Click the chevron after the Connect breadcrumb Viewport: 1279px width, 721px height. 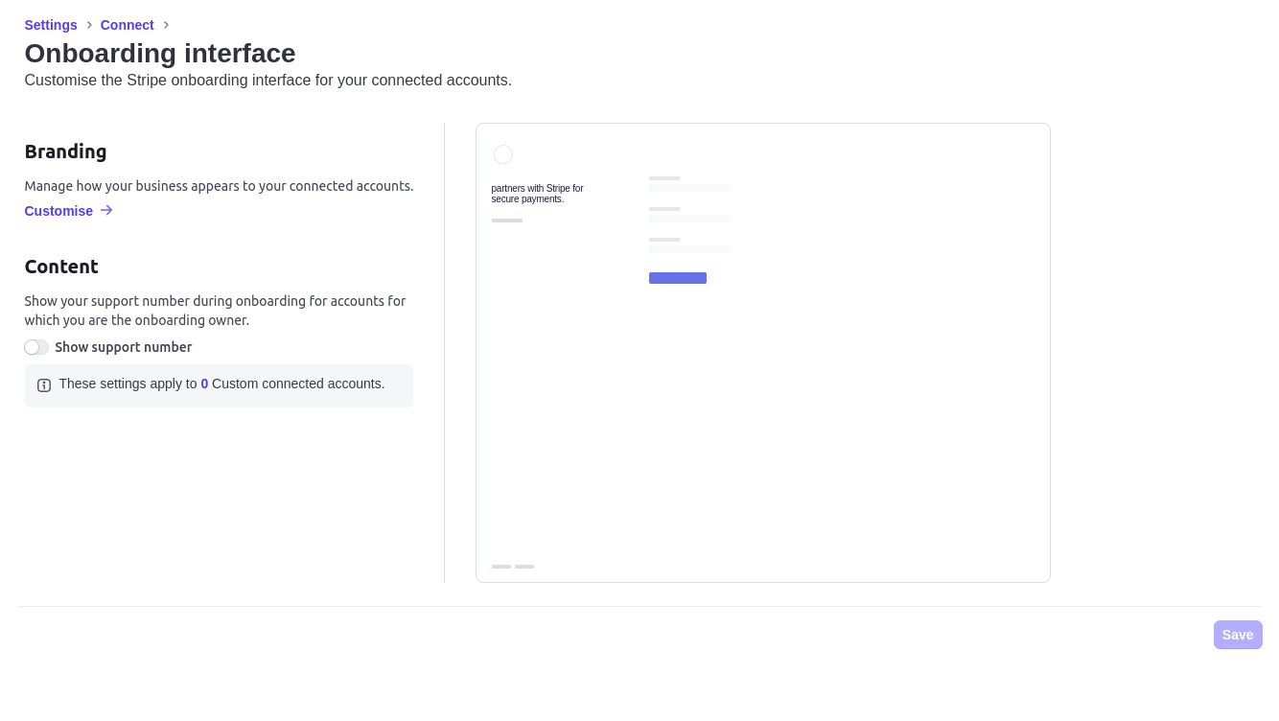pyautogui.click(x=166, y=25)
